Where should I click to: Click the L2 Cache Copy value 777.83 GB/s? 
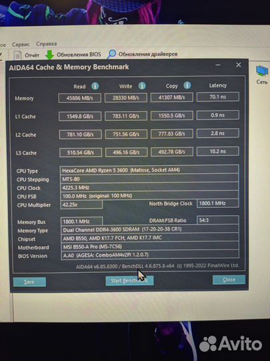[x=172, y=134]
